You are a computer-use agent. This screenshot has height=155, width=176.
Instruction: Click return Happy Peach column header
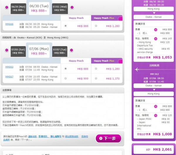click(x=76, y=61)
